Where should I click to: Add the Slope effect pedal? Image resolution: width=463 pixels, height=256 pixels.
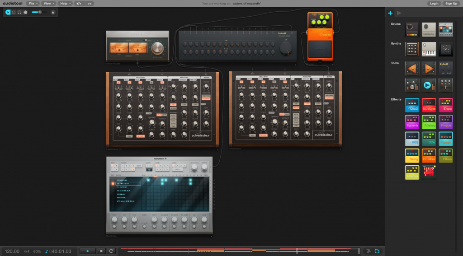pyautogui.click(x=445, y=105)
